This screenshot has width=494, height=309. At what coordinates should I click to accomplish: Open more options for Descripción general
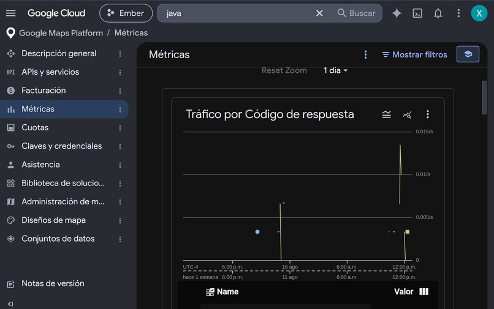coord(120,54)
